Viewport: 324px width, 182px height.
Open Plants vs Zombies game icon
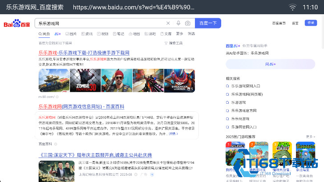pyautogui.click(x=282, y=154)
